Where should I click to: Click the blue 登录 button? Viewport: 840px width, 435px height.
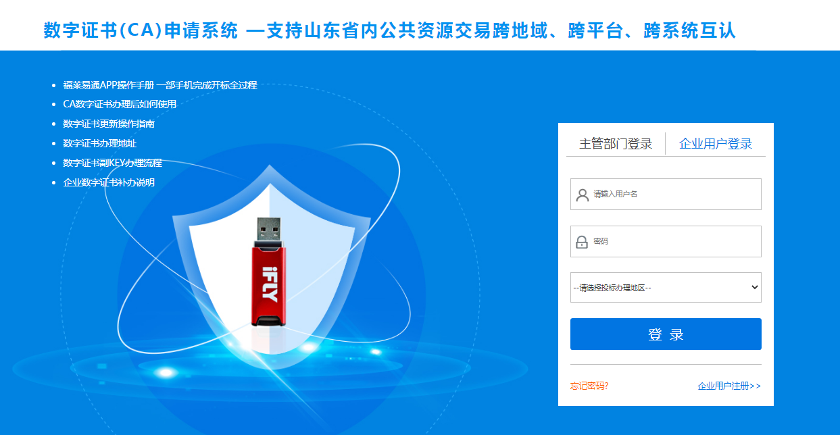(666, 334)
